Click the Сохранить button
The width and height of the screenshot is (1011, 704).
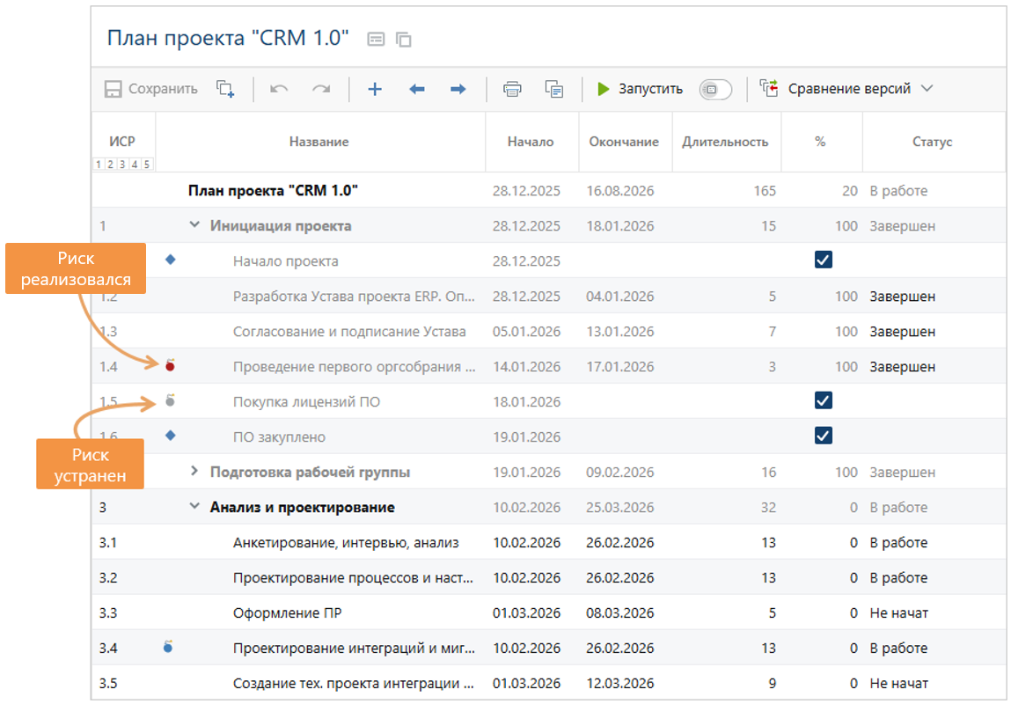(x=151, y=89)
